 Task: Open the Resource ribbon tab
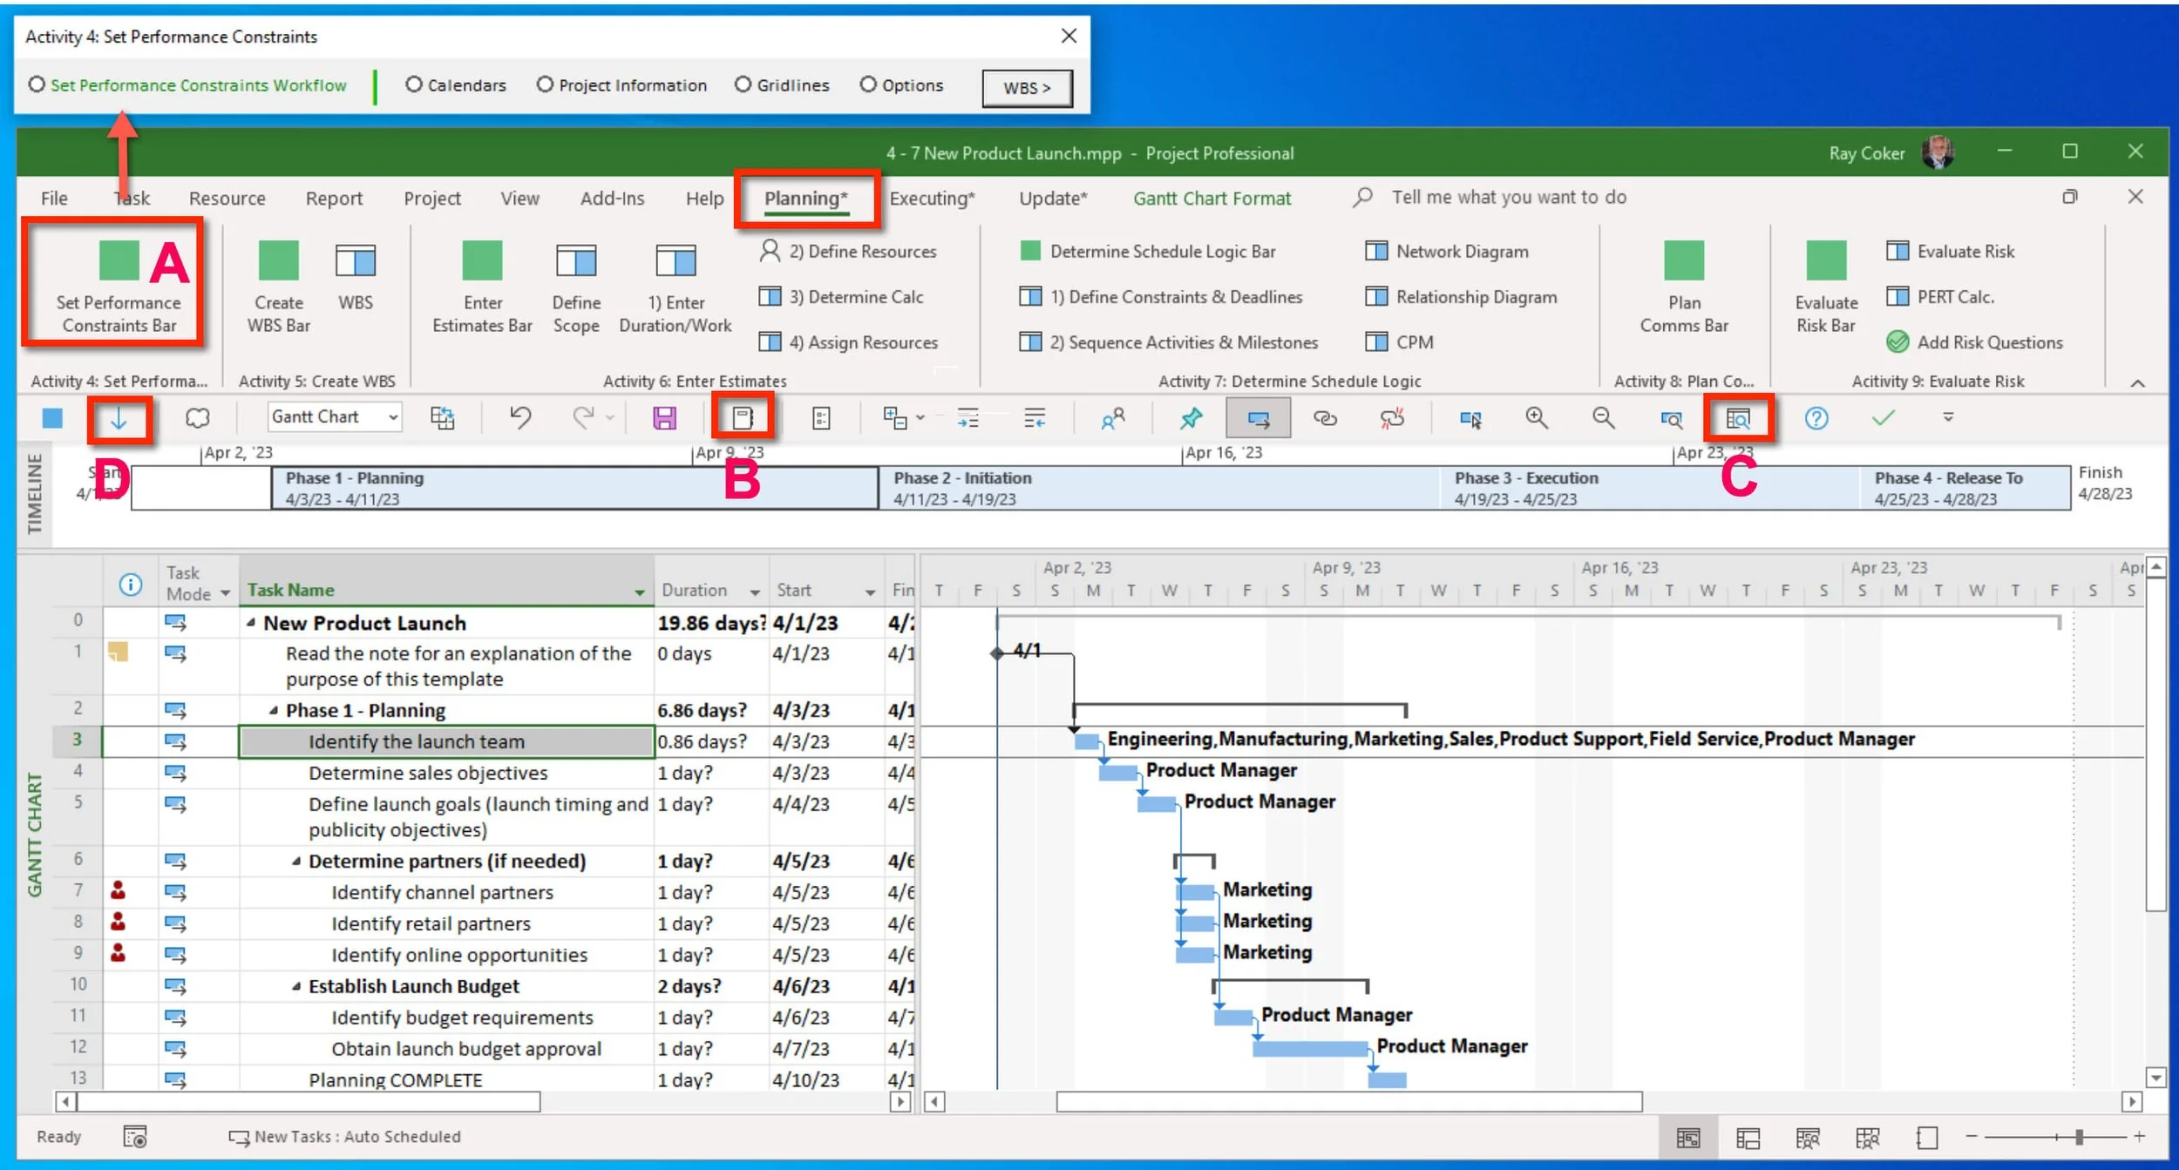click(227, 199)
